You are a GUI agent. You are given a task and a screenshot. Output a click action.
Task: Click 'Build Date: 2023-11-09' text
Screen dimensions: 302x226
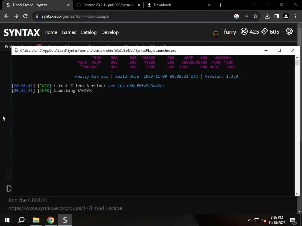pyautogui.click(x=141, y=76)
